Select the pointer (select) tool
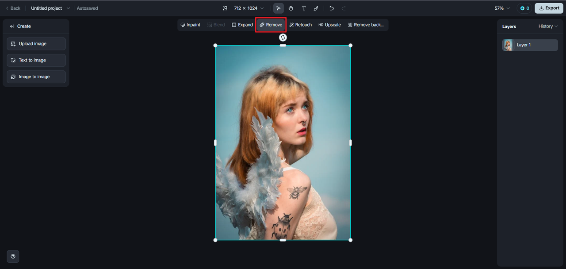 (278, 8)
